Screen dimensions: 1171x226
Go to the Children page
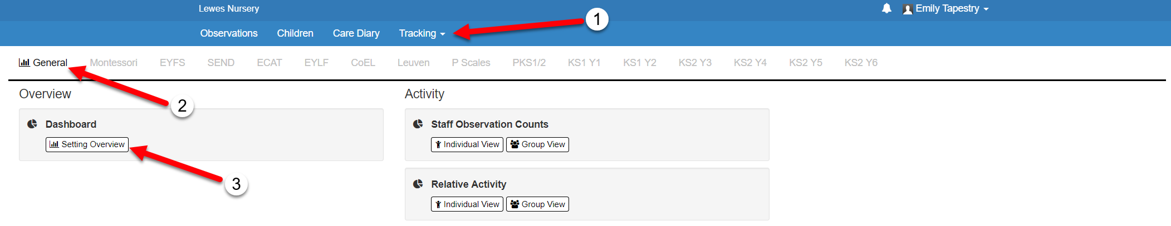pos(295,33)
